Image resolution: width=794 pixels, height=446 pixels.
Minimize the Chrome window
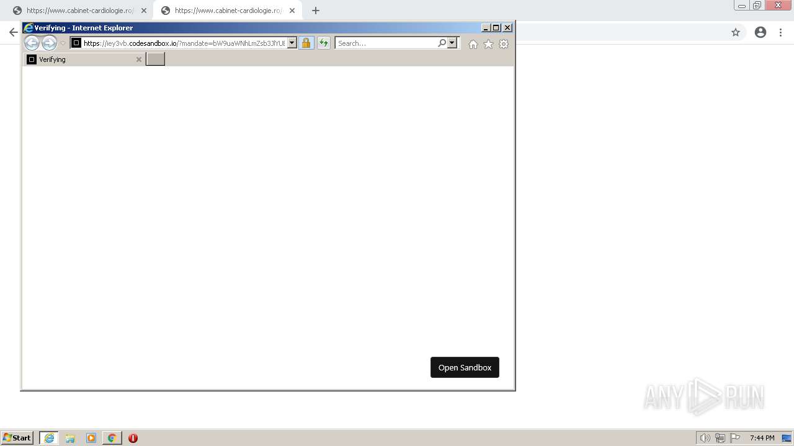click(741, 6)
